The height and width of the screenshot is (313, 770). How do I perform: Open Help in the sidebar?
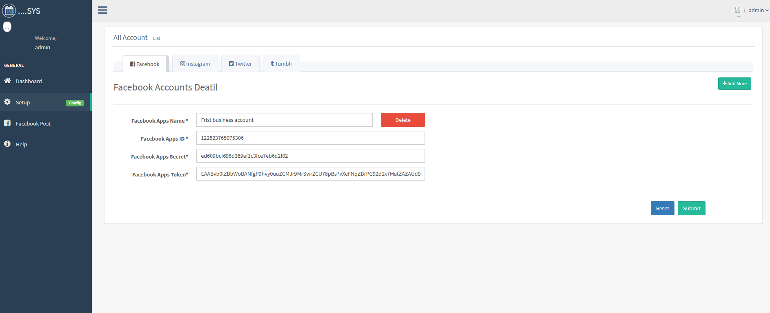(x=46, y=144)
